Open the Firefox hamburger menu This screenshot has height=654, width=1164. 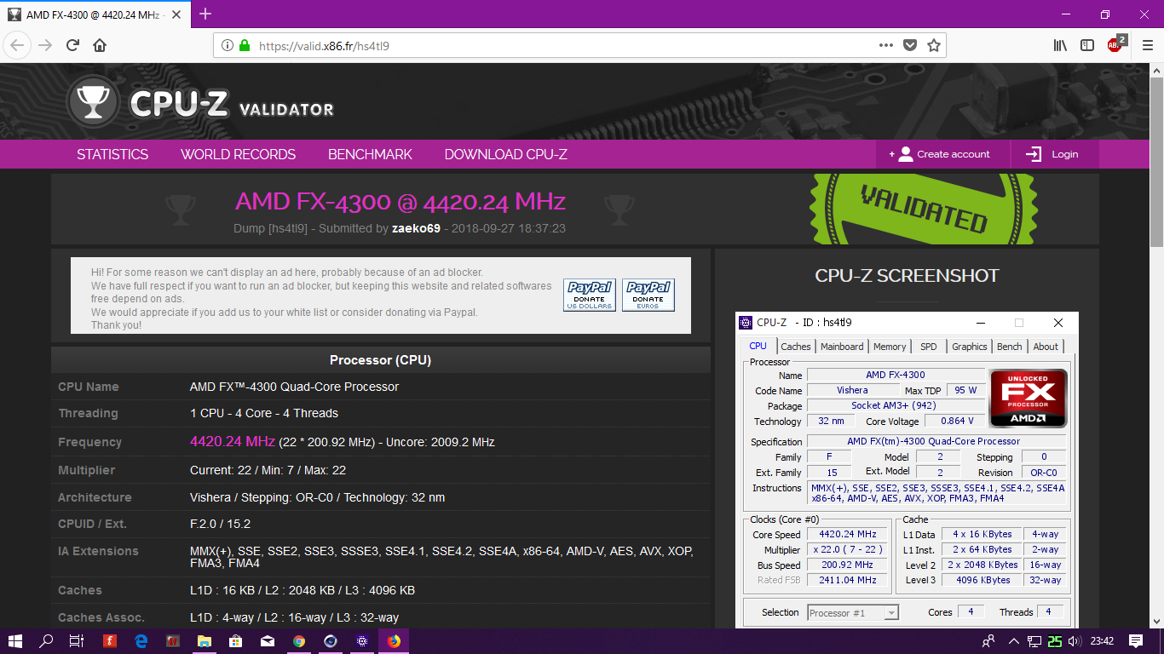[1147, 45]
